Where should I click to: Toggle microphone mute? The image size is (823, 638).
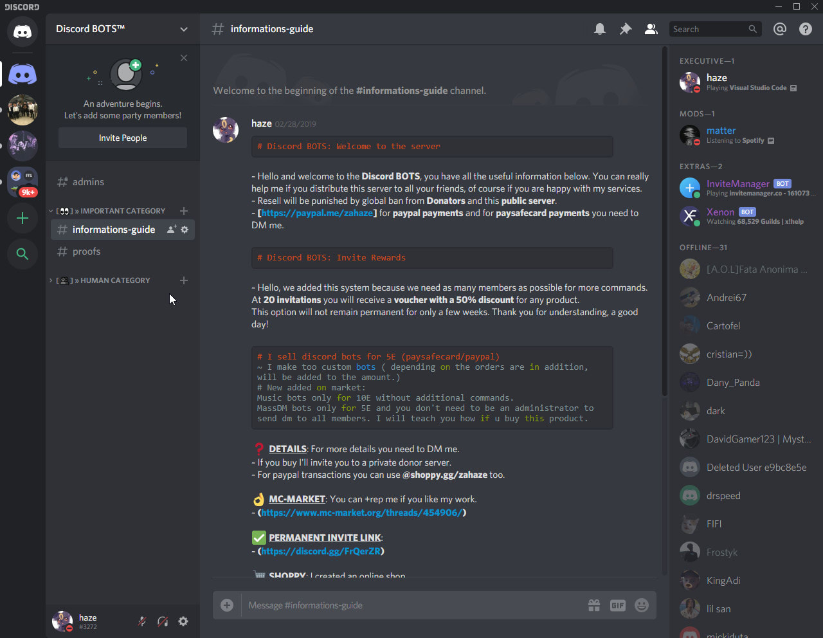click(142, 621)
